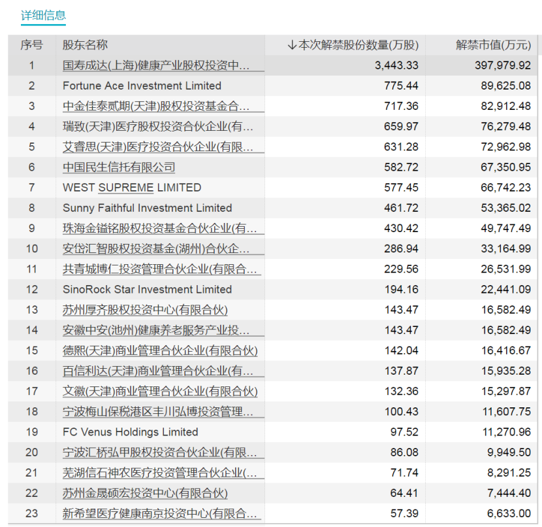Open 安岱汇智股权投资基金(湖州) link
This screenshot has height=527, width=542.
[156, 248]
